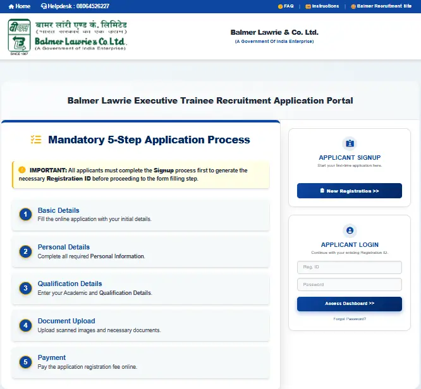Click the step 3 circle for Qualification Details
This screenshot has height=389, width=421.
25,288
